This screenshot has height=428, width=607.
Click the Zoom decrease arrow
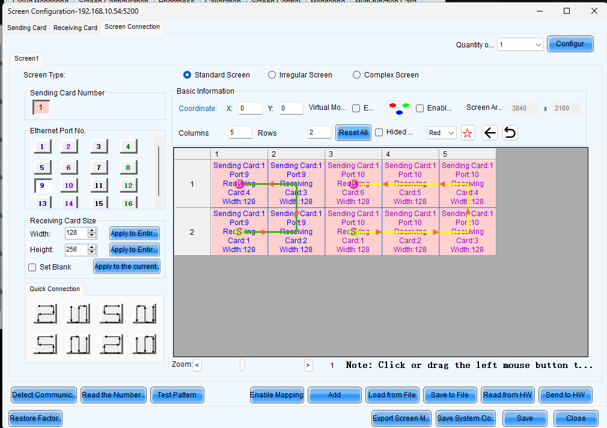(198, 365)
